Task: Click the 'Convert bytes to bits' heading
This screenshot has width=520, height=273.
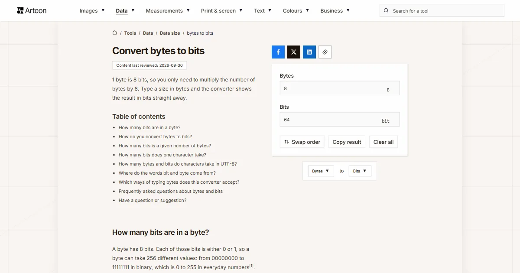Action: pyautogui.click(x=158, y=51)
